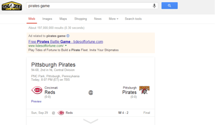This screenshot has height=126, width=224.
Task: Select the Web tab
Action: pyautogui.click(x=32, y=19)
